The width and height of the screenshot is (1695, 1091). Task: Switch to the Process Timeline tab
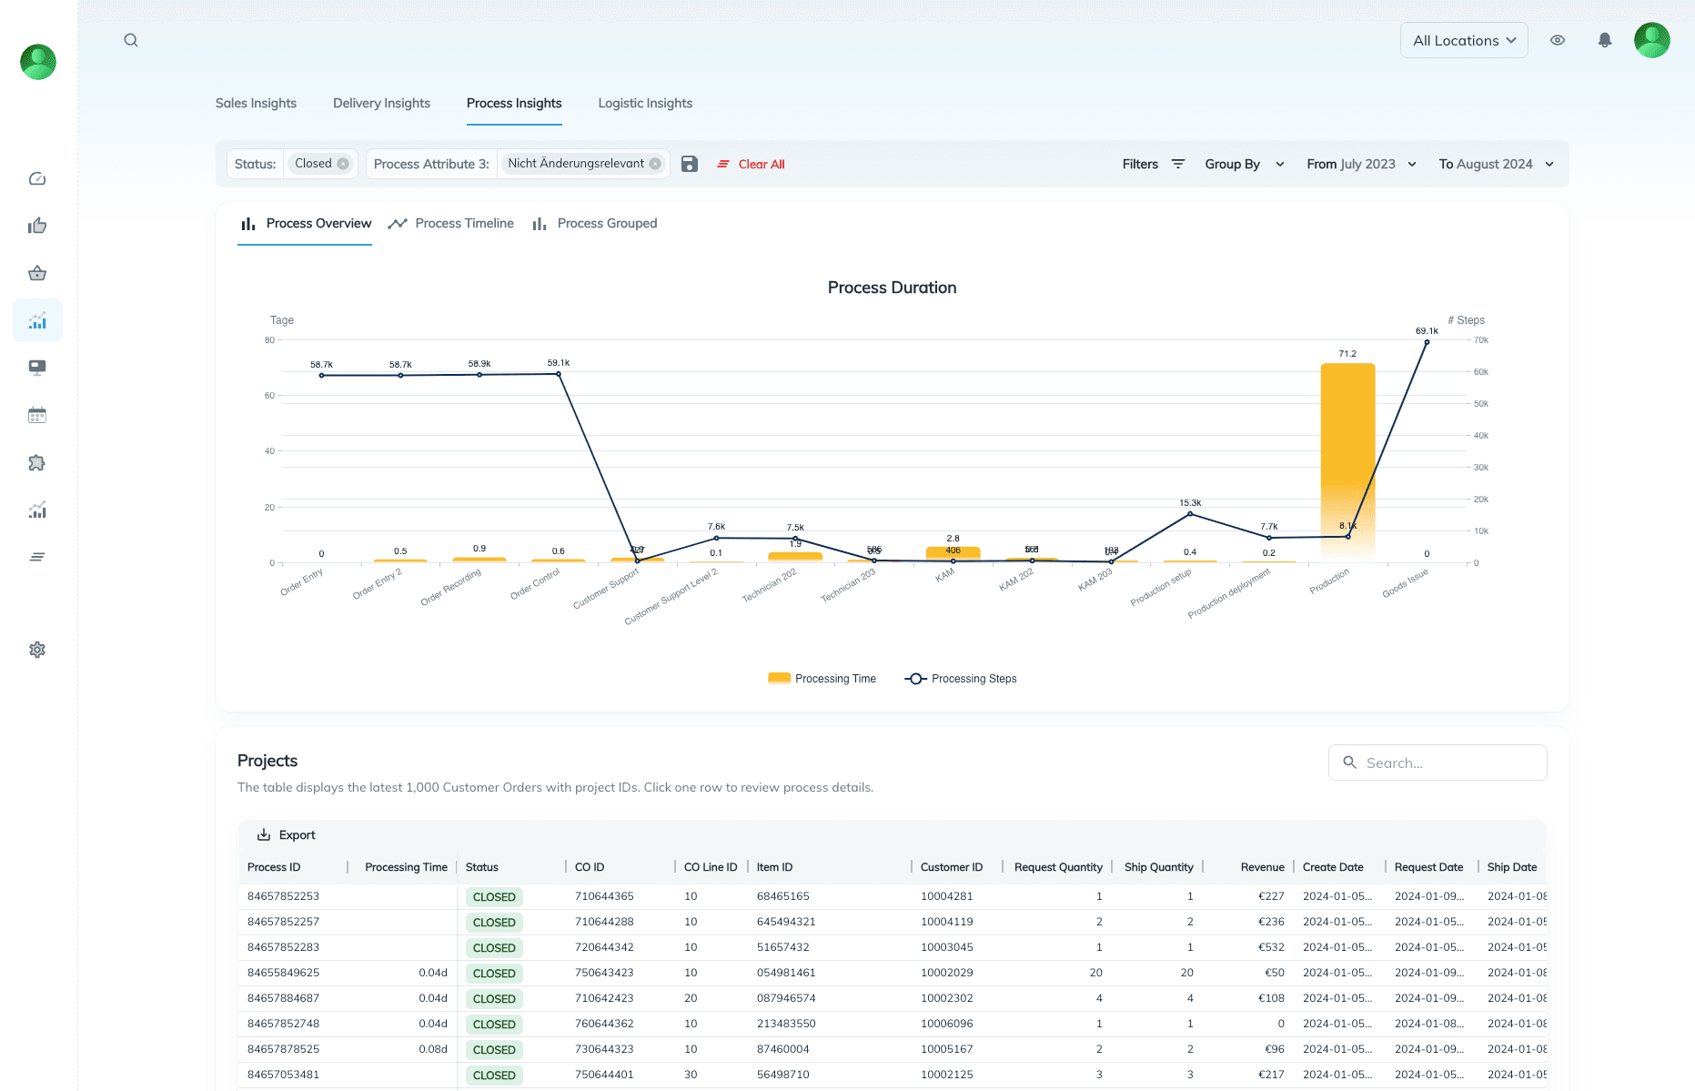coord(451,224)
